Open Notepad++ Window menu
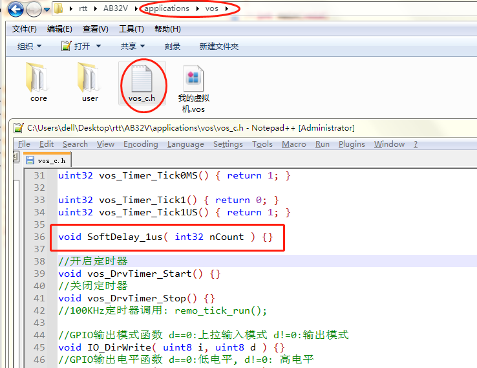Viewport: 477px width, 368px height. pyautogui.click(x=389, y=144)
